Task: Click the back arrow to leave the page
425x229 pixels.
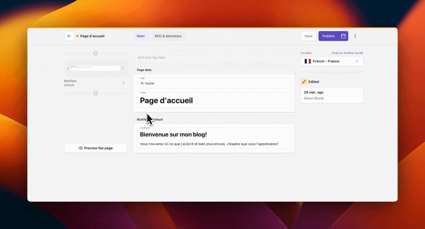Action: (69, 36)
